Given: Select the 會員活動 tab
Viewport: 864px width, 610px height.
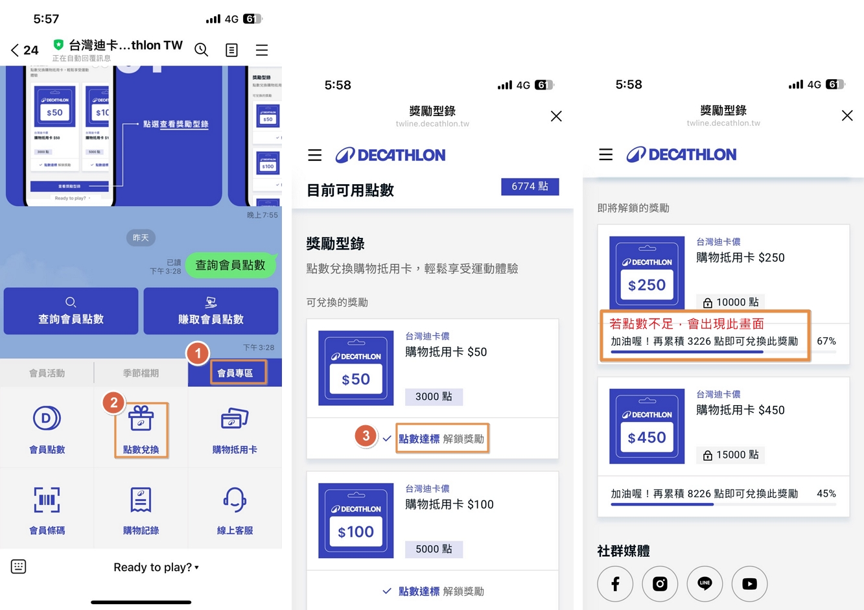Looking at the screenshot, I should pos(47,373).
